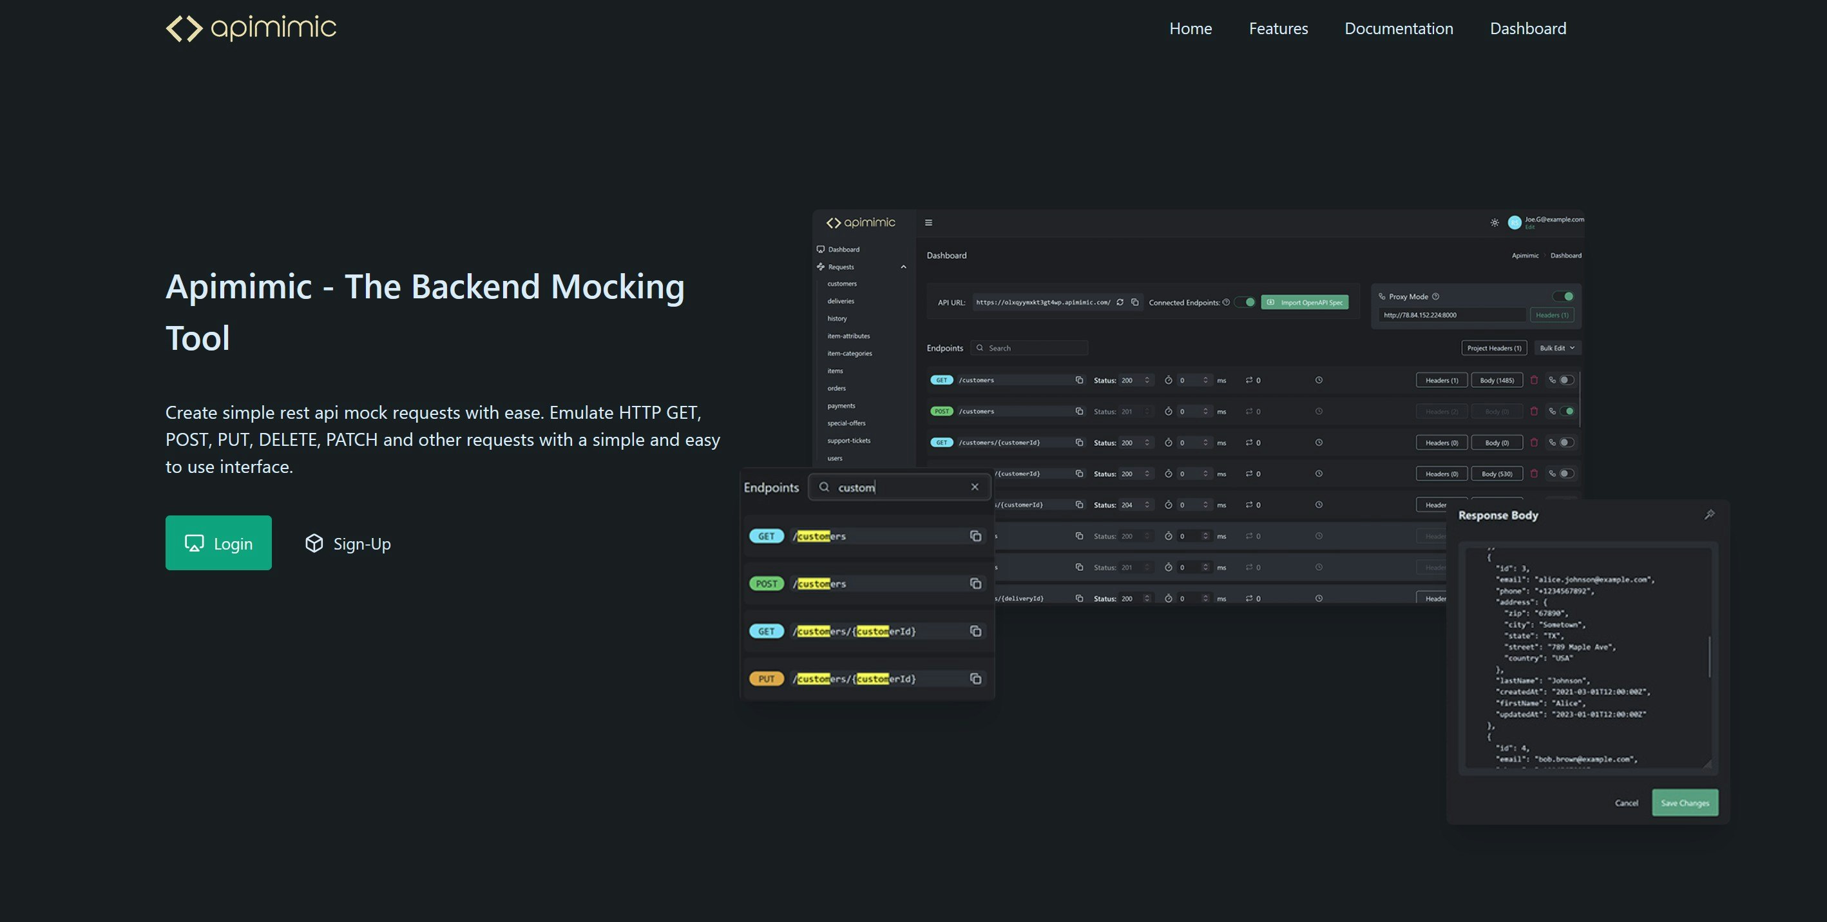This screenshot has width=1827, height=922.
Task: Click the Apimimic logo in the page header
Action: click(251, 28)
